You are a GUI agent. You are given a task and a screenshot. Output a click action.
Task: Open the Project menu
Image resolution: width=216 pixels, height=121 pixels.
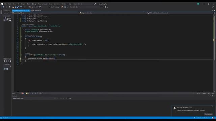23,4
